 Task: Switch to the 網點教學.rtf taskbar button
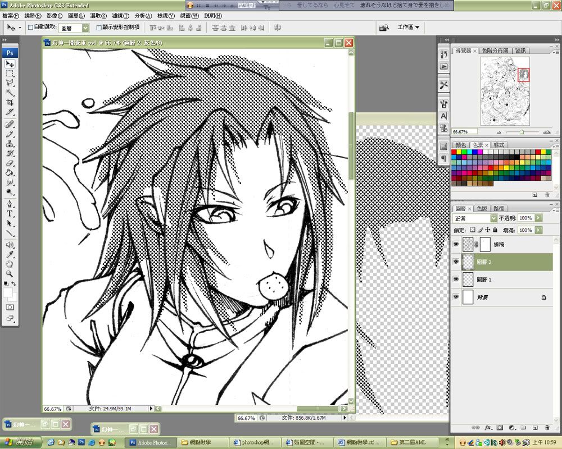[x=361, y=443]
